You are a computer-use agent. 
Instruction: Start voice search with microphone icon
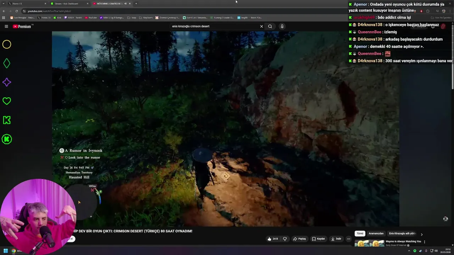click(282, 26)
